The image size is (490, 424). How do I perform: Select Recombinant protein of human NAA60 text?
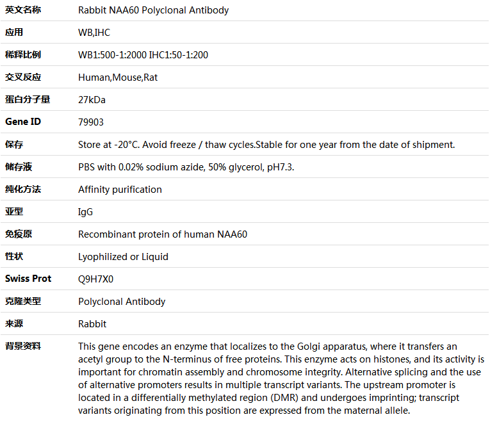[163, 234]
